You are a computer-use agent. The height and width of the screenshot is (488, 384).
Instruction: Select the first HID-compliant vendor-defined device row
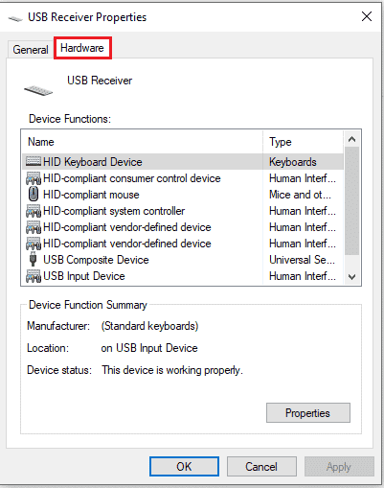point(183,227)
